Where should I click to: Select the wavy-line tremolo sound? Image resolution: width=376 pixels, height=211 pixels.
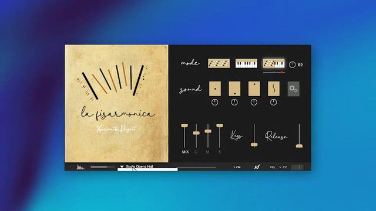[274, 89]
